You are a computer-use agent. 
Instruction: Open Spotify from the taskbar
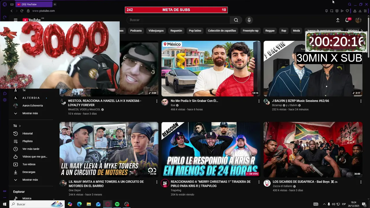click(117, 204)
